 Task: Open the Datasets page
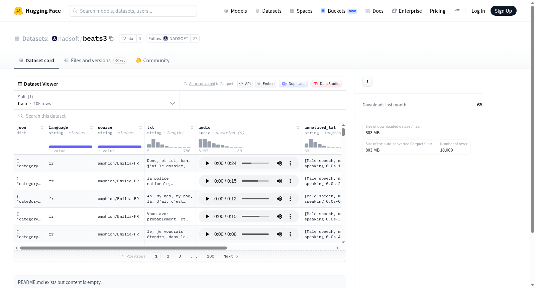[269, 11]
